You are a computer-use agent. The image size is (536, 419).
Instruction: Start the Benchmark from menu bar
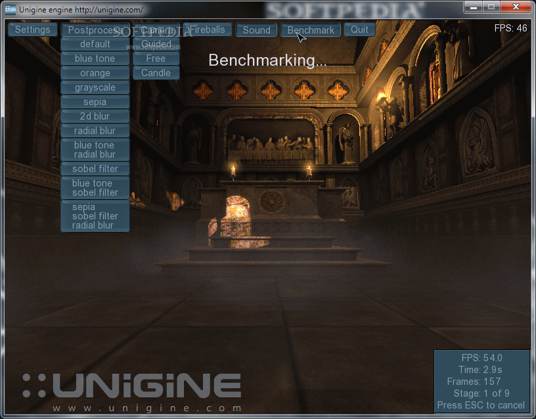(x=311, y=30)
